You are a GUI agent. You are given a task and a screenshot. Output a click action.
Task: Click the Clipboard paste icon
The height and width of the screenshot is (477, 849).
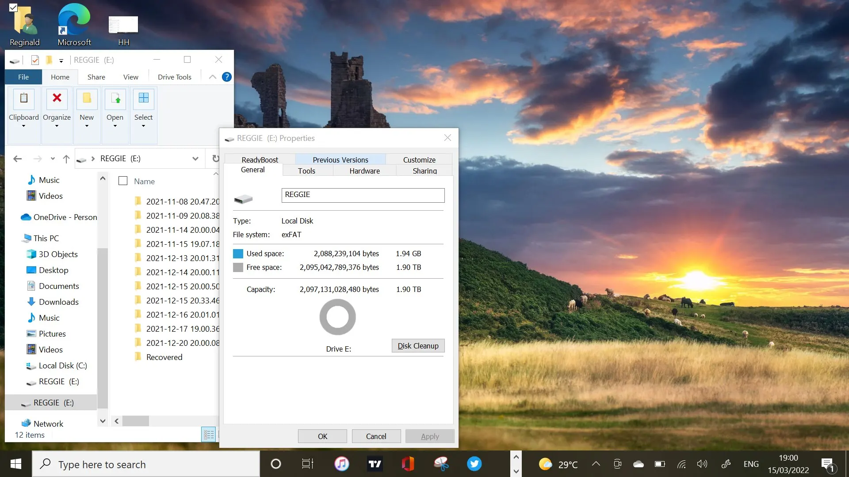pos(24,98)
